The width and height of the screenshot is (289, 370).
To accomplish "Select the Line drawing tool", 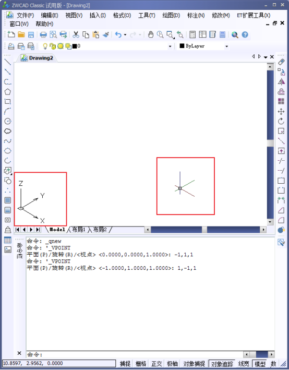I will coord(7,62).
